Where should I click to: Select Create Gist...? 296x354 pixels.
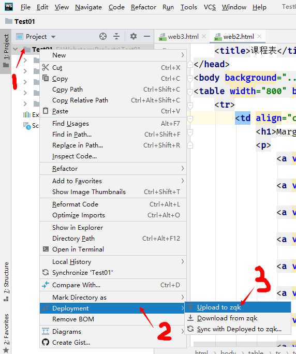coord(113,342)
